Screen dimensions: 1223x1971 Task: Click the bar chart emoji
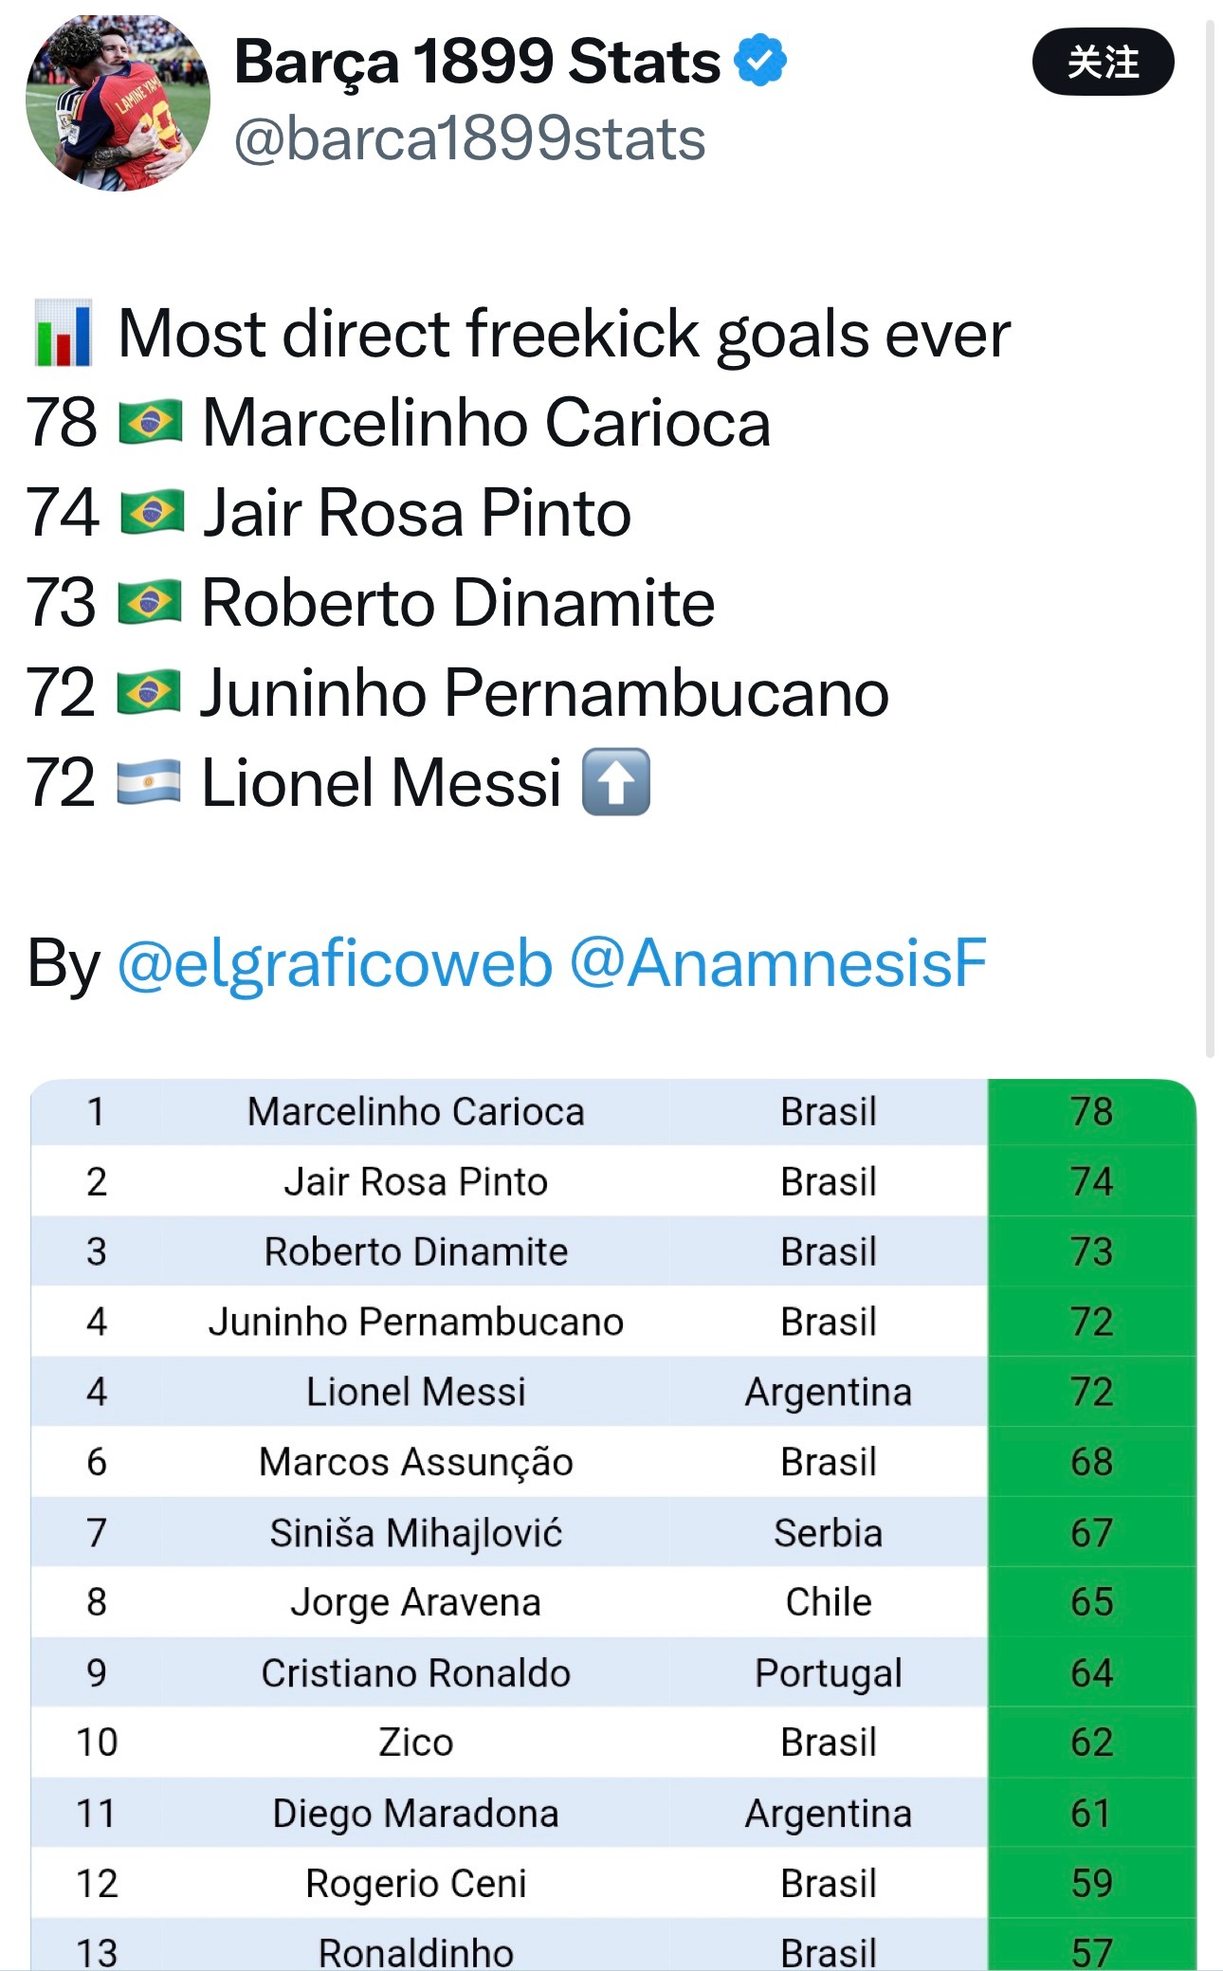pyautogui.click(x=64, y=334)
